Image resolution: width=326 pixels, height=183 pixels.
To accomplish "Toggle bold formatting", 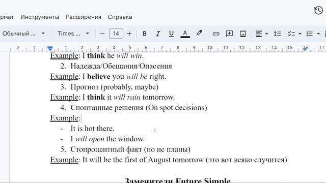I will 144,34.
